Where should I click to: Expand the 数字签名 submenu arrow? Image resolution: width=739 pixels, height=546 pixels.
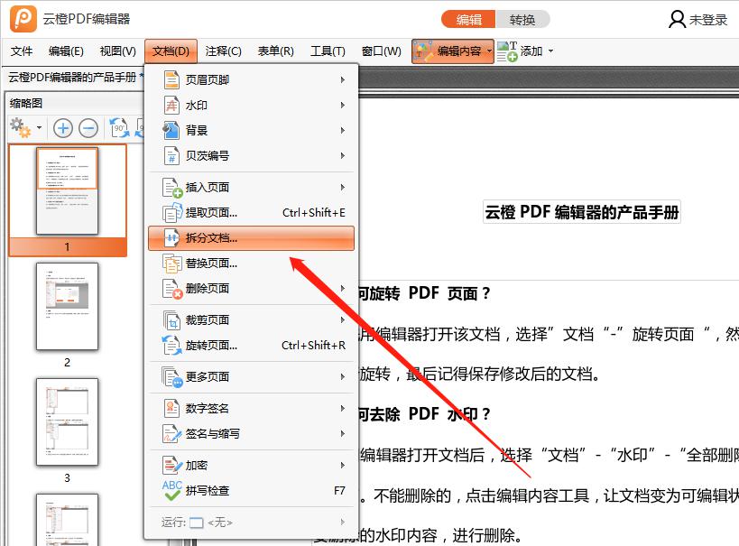343,408
